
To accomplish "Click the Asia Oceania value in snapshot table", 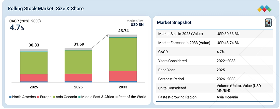I will pos(227,97).
